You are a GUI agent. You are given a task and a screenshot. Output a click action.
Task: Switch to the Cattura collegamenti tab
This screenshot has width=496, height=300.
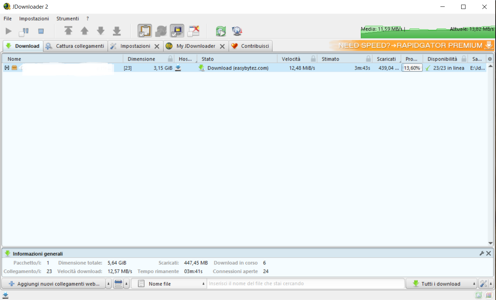tap(75, 46)
